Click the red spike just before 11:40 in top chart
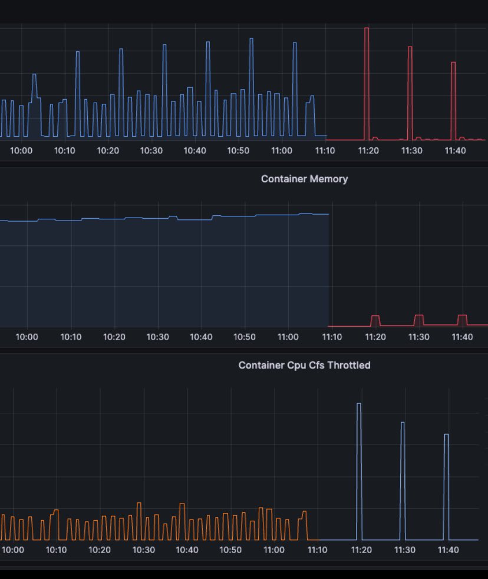 point(453,101)
